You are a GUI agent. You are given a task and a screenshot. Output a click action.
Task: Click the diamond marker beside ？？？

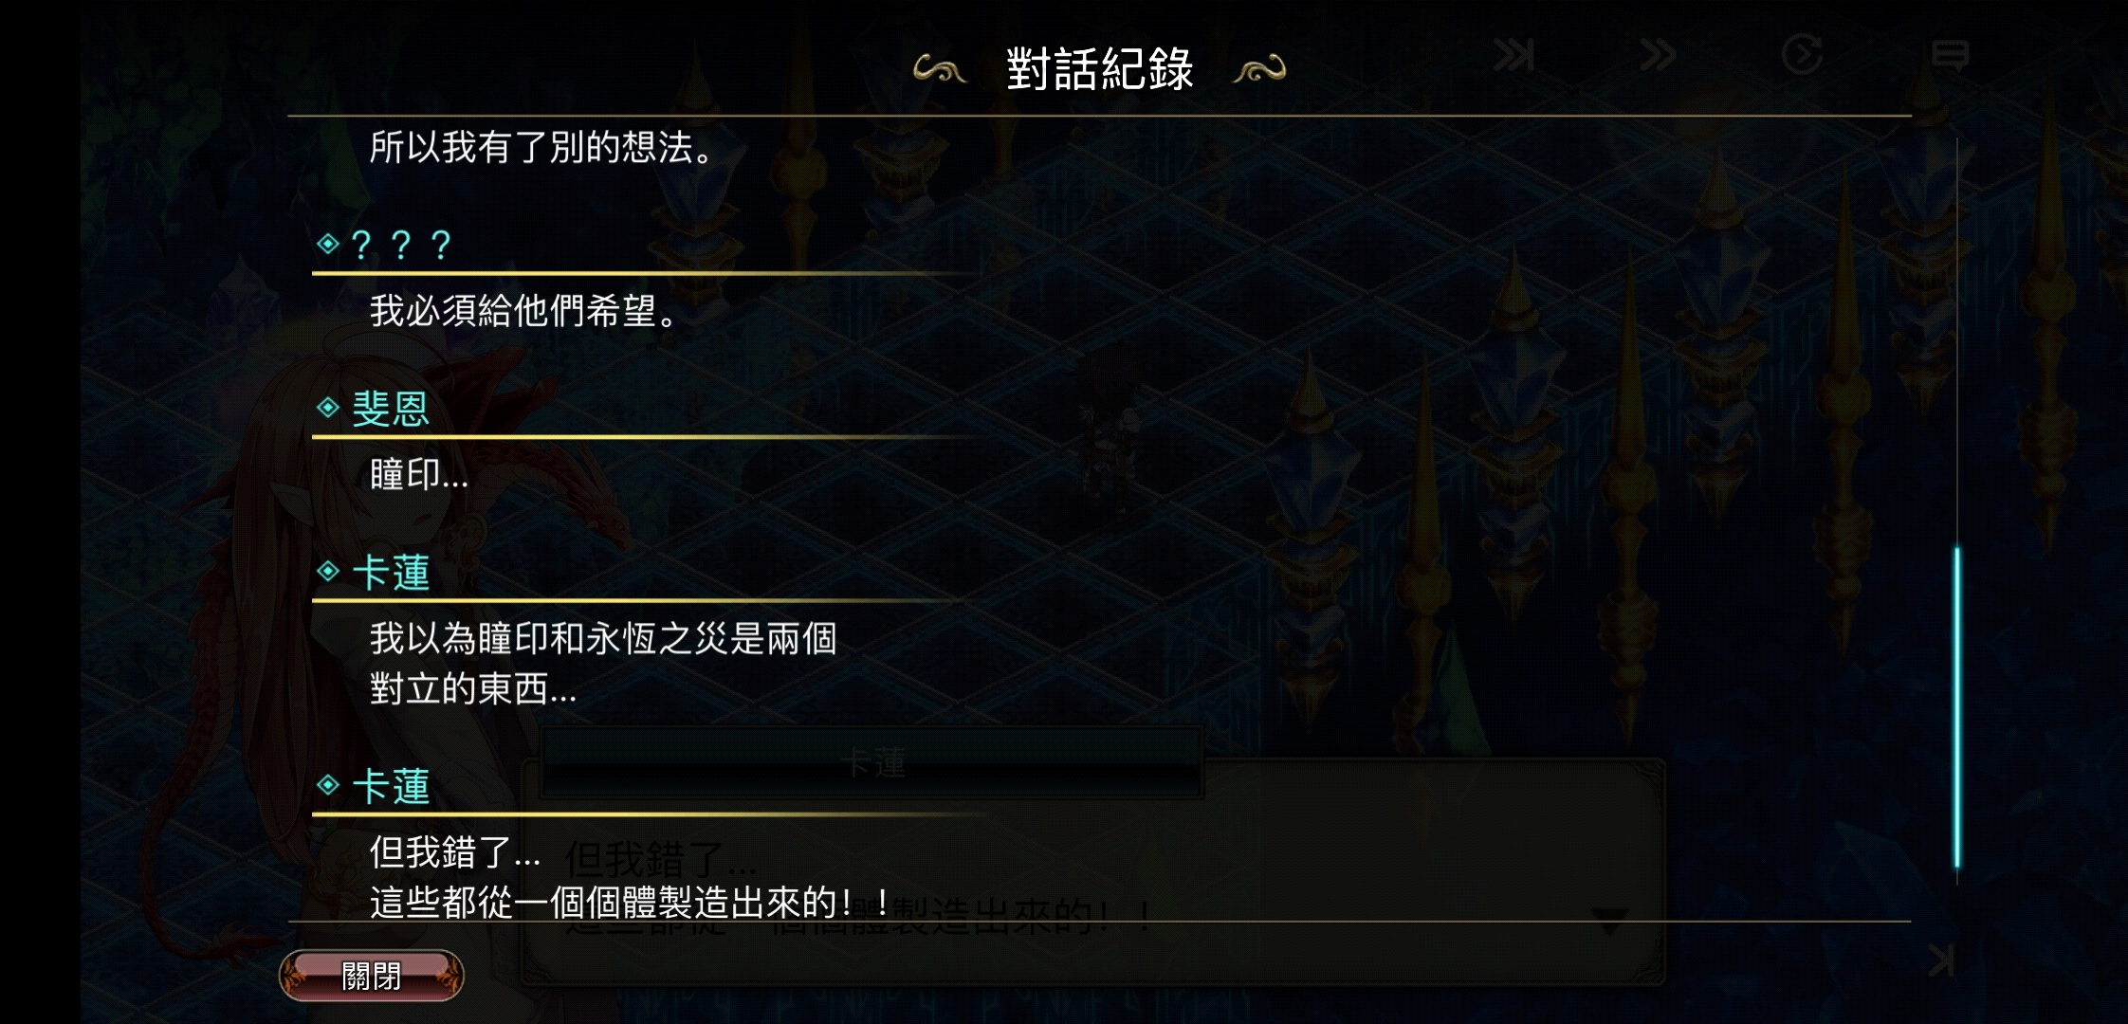point(328,245)
